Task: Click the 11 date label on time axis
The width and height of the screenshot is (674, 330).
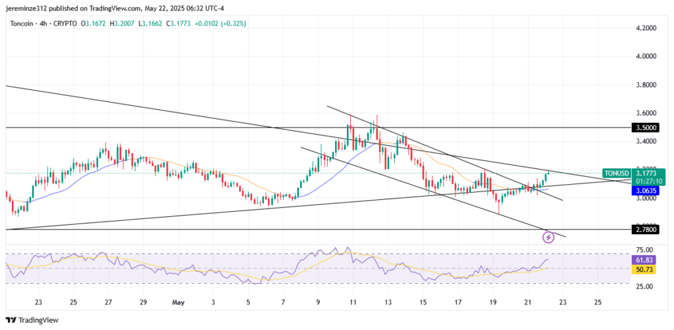Action: click(353, 302)
